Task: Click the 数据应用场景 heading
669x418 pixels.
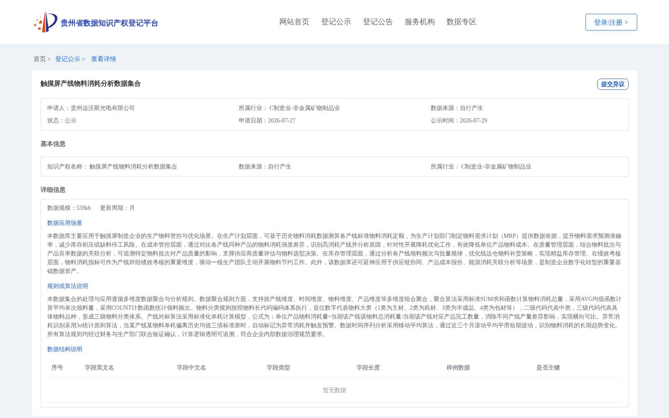Action: coord(65,223)
